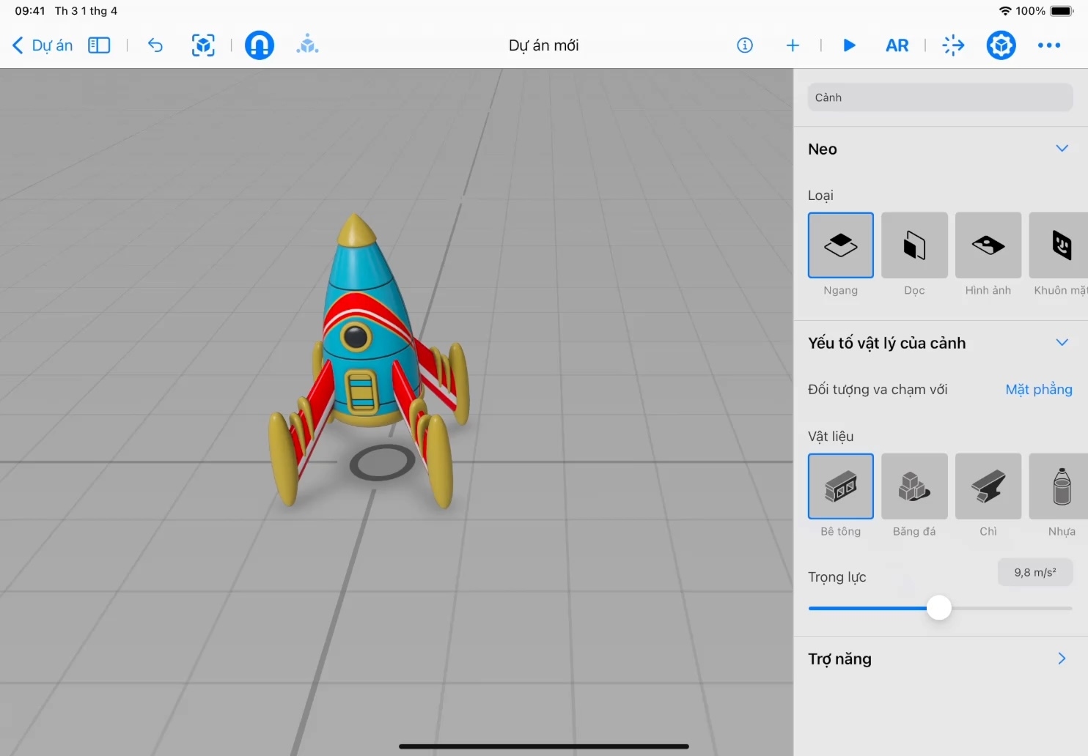Screen dimensions: 1088x756
Task: Click the 09:41 clock in status bar
Action: 30,11
